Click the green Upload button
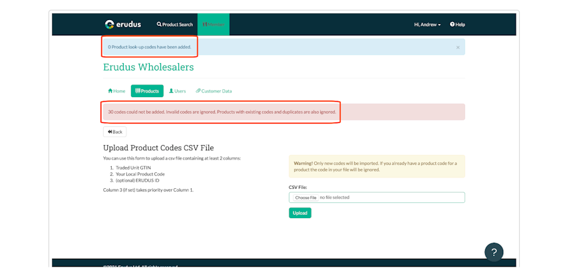This screenshot has height=274, width=571. (300, 213)
